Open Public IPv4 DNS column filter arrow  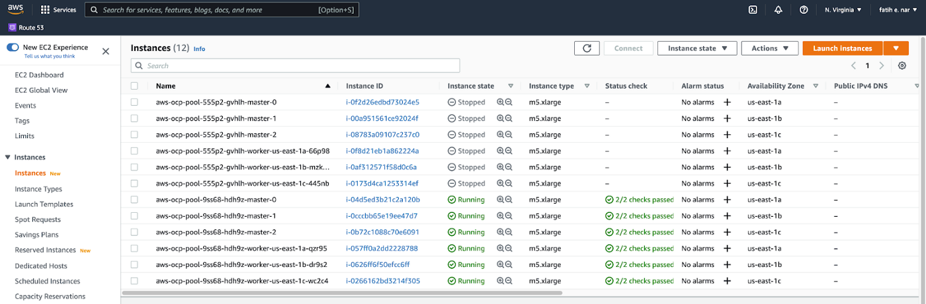(917, 86)
